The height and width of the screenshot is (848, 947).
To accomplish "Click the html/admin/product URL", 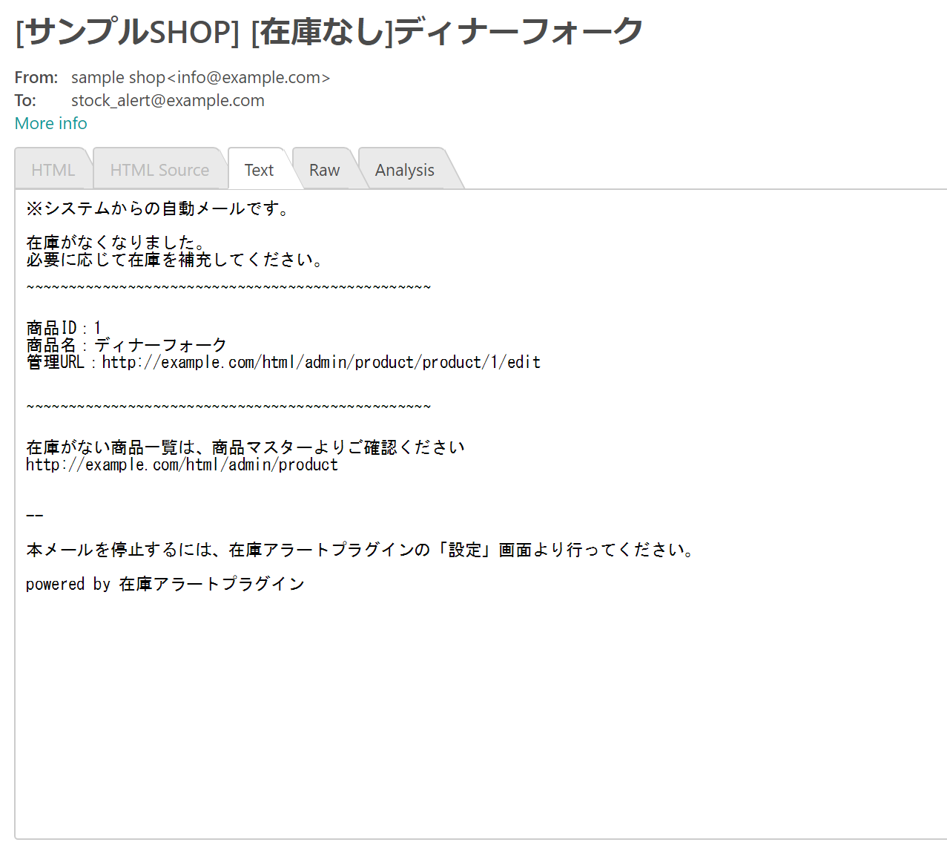I will [x=182, y=464].
